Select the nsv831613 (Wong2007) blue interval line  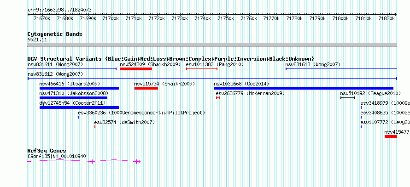(x=341, y=69)
